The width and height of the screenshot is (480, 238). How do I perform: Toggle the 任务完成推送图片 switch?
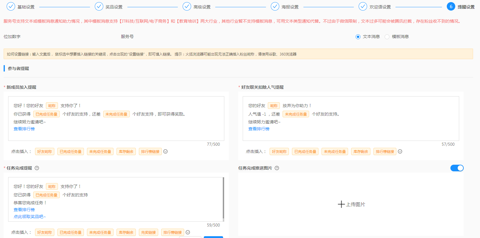click(x=457, y=168)
